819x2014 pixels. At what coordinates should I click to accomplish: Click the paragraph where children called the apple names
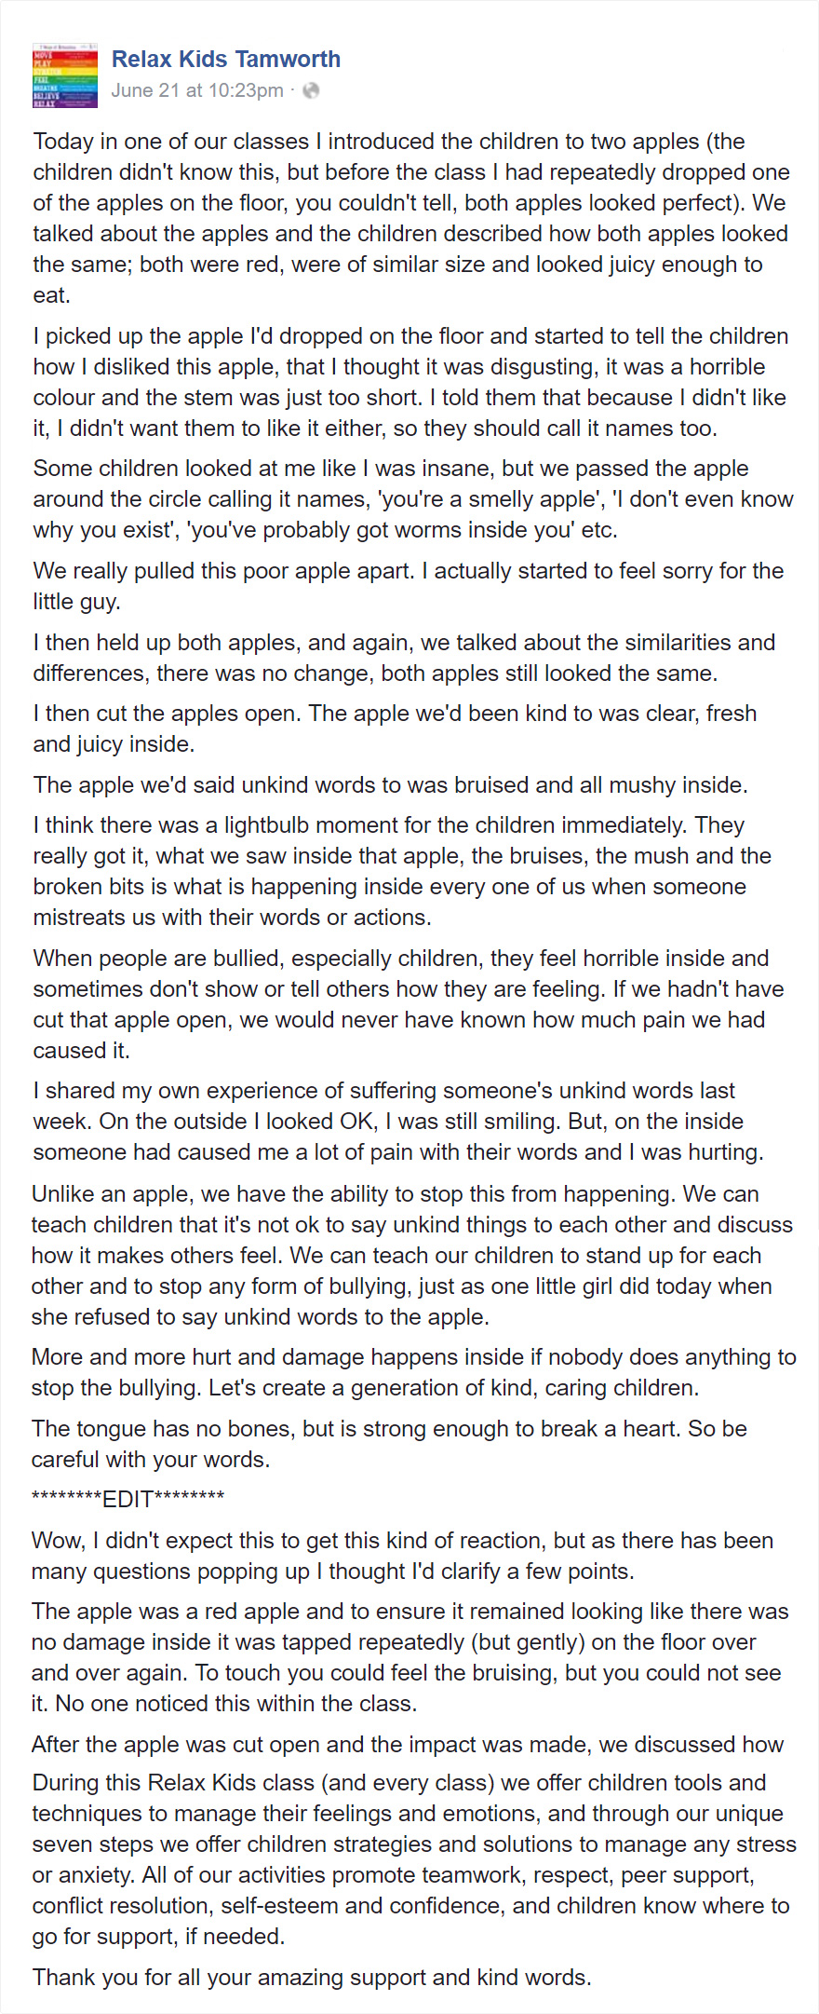(409, 498)
